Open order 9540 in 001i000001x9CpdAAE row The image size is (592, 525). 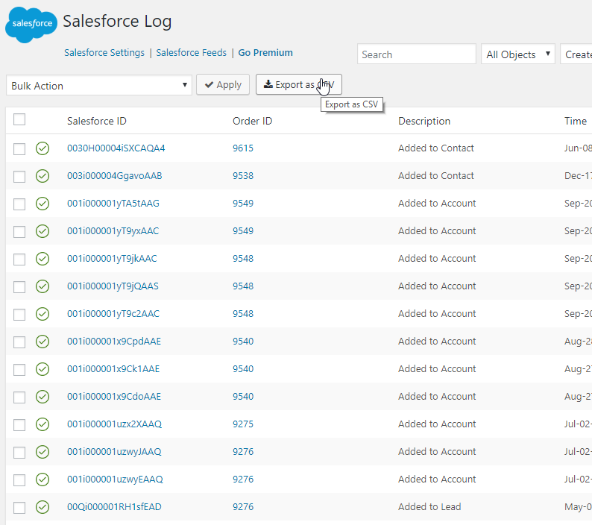coord(243,341)
